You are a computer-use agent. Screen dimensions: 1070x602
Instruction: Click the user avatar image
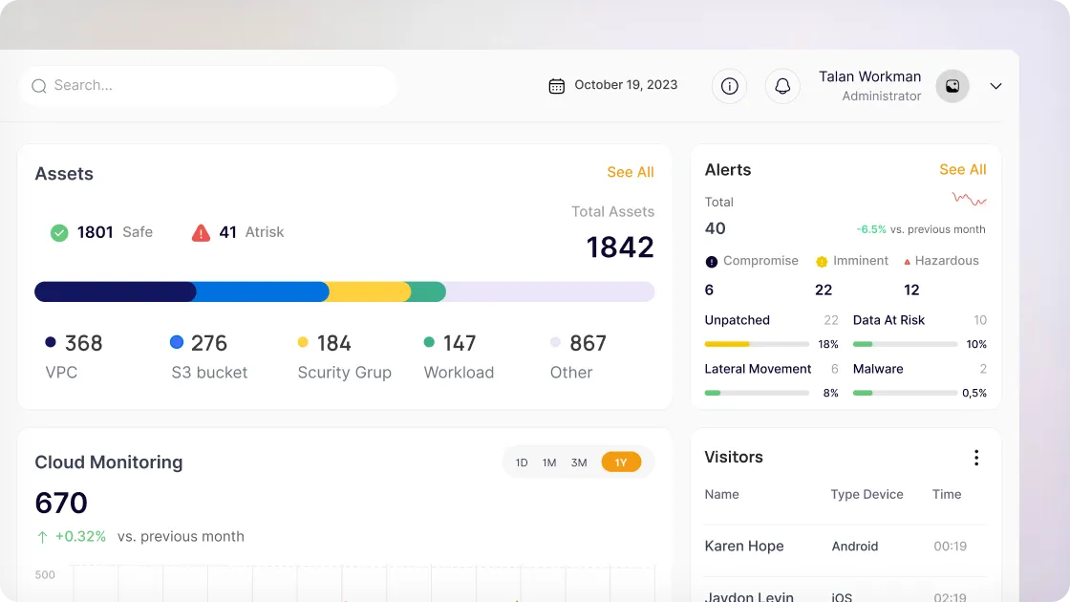click(x=952, y=86)
